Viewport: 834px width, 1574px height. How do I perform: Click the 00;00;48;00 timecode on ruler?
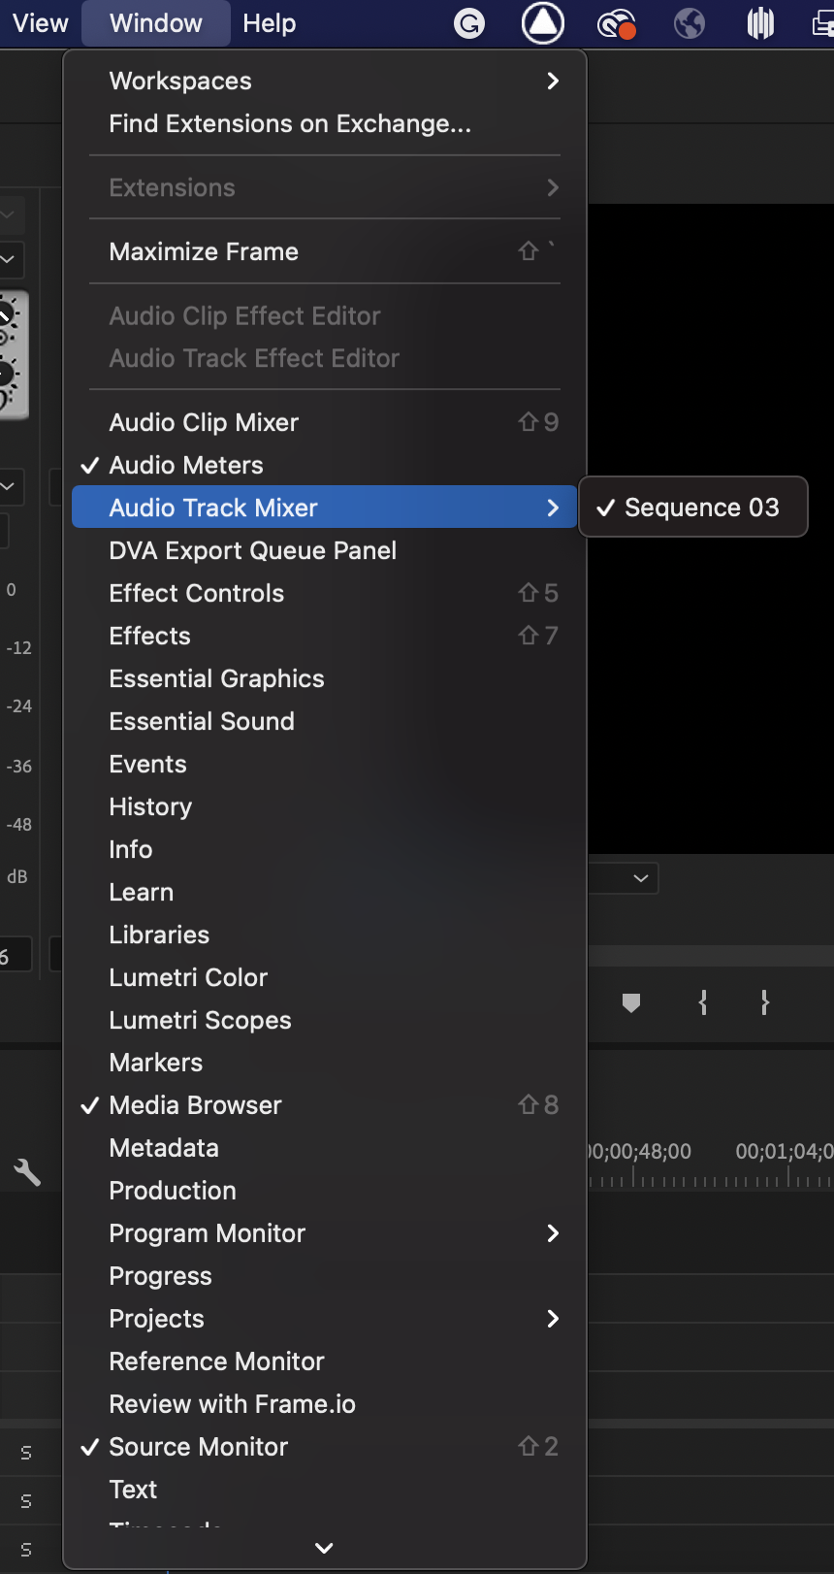pos(640,1152)
